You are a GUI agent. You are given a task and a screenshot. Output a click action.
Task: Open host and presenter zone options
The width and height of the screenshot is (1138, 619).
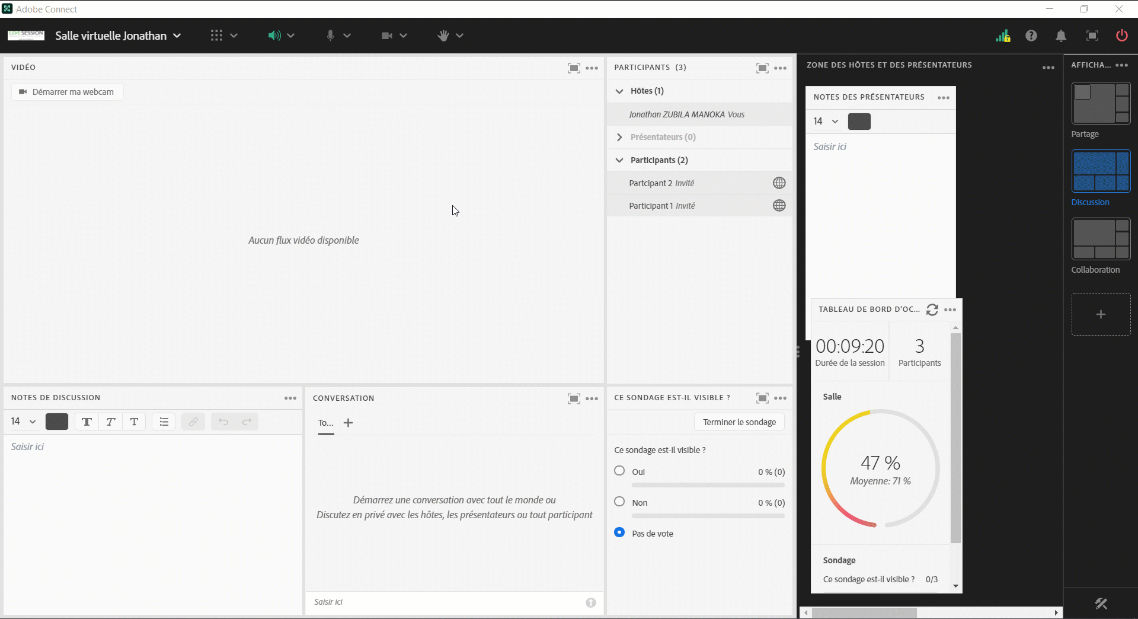click(x=1049, y=68)
